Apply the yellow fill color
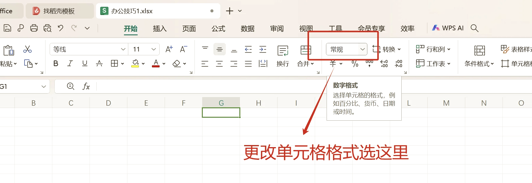The height and width of the screenshot is (183, 532). (135, 63)
